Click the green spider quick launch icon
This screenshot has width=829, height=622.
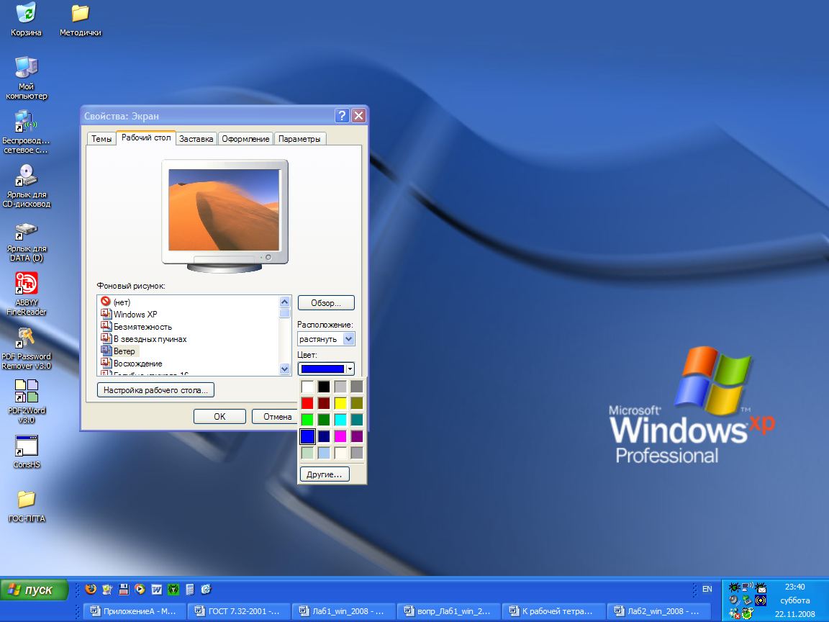(x=173, y=589)
